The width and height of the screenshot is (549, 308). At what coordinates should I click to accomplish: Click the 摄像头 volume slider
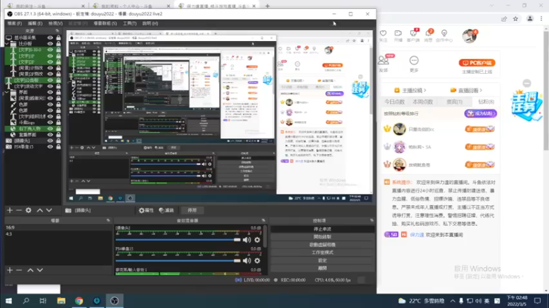[x=178, y=240]
